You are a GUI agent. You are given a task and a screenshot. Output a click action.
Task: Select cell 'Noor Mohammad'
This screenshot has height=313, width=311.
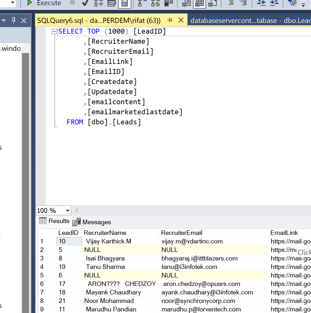pyautogui.click(x=120, y=301)
